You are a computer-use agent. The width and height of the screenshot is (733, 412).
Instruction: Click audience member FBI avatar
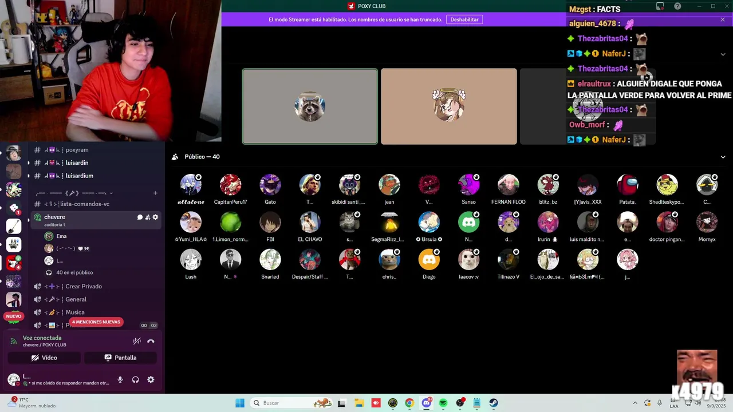coord(270,223)
